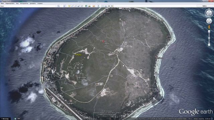Viewport: 214px width, 120px height.
Task: Click the Waboe place label
Action: (x=85, y=29)
